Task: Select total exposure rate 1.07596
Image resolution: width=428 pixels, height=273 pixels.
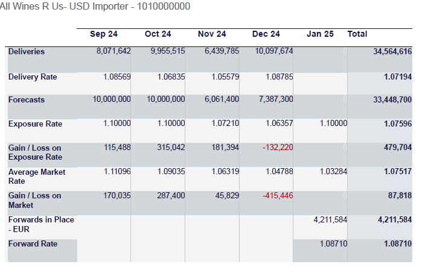Action: (x=398, y=124)
